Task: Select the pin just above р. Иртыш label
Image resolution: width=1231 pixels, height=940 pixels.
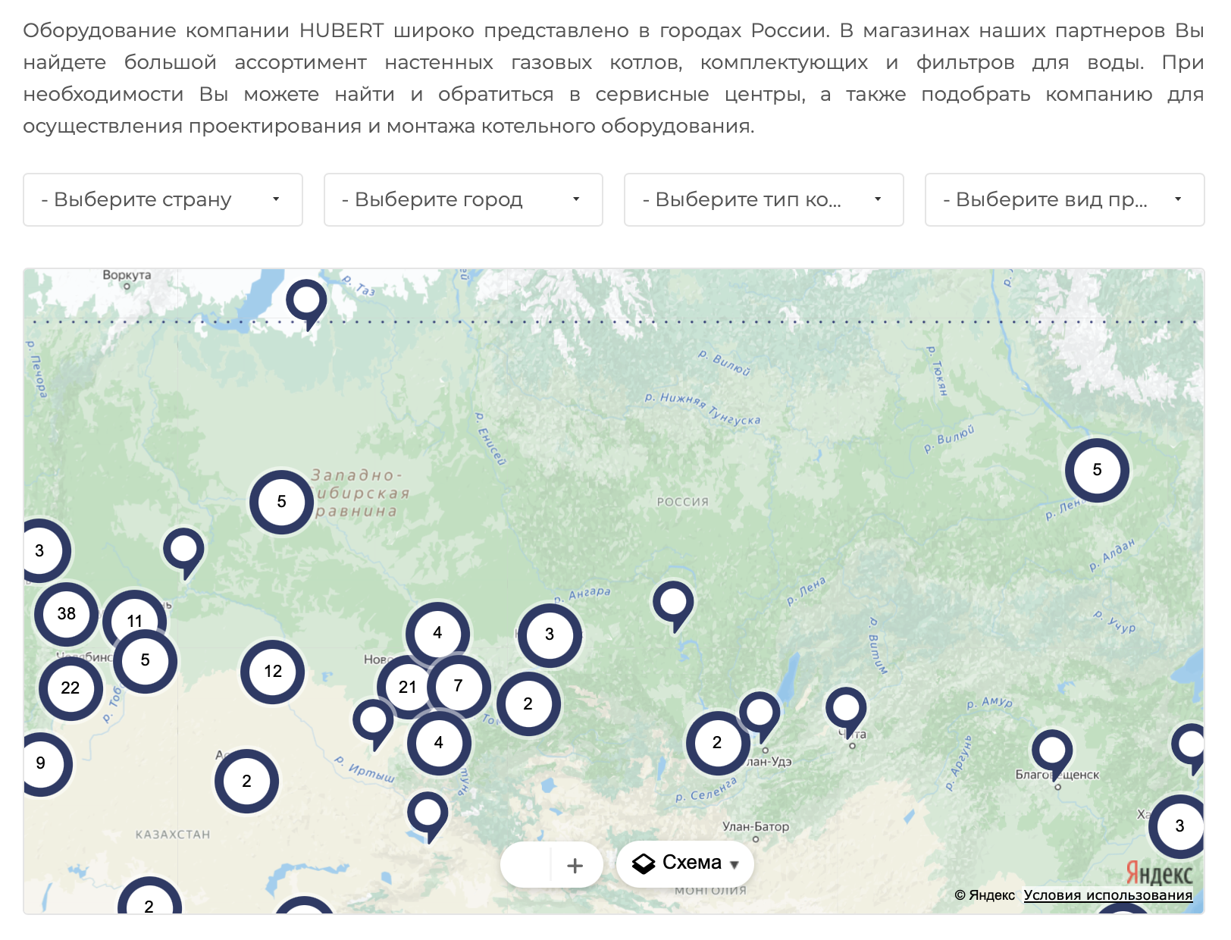Action: point(374,722)
